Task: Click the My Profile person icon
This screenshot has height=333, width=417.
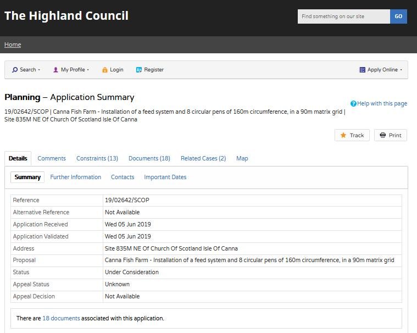Action: pyautogui.click(x=55, y=70)
